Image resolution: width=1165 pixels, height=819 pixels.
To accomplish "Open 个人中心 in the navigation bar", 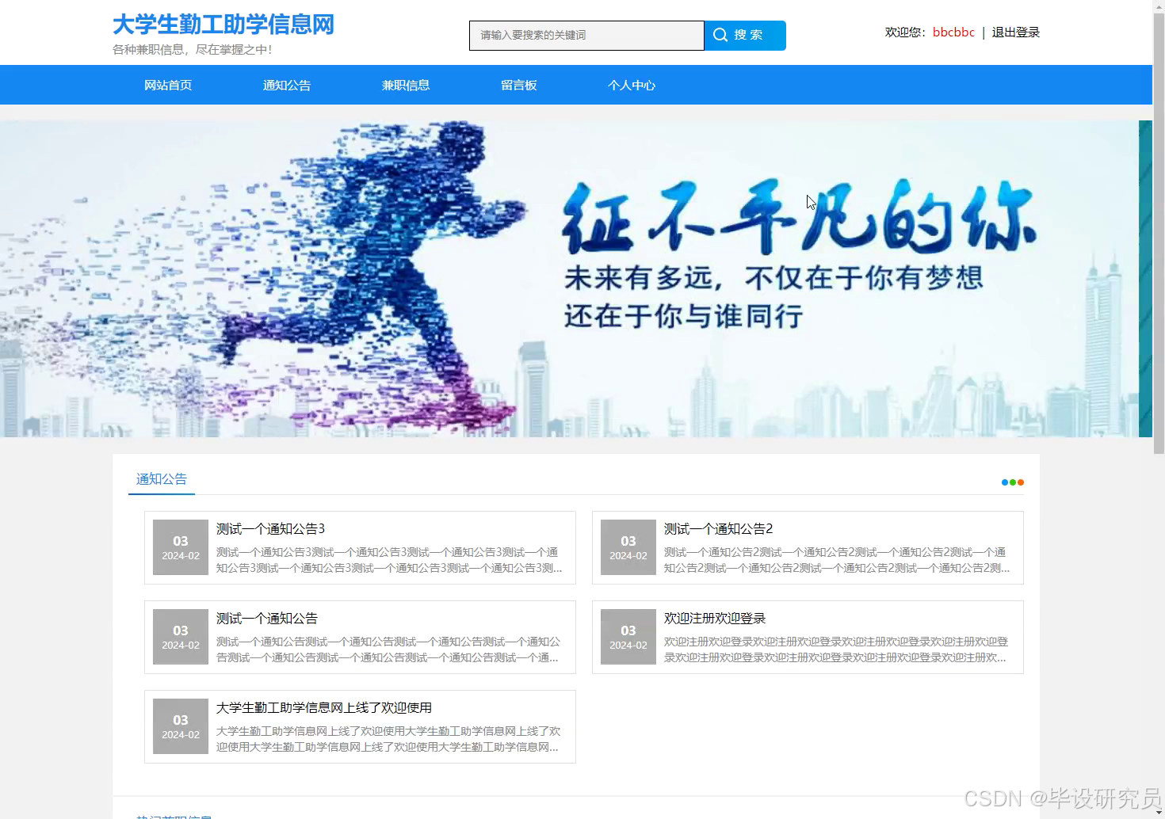I will [x=632, y=85].
